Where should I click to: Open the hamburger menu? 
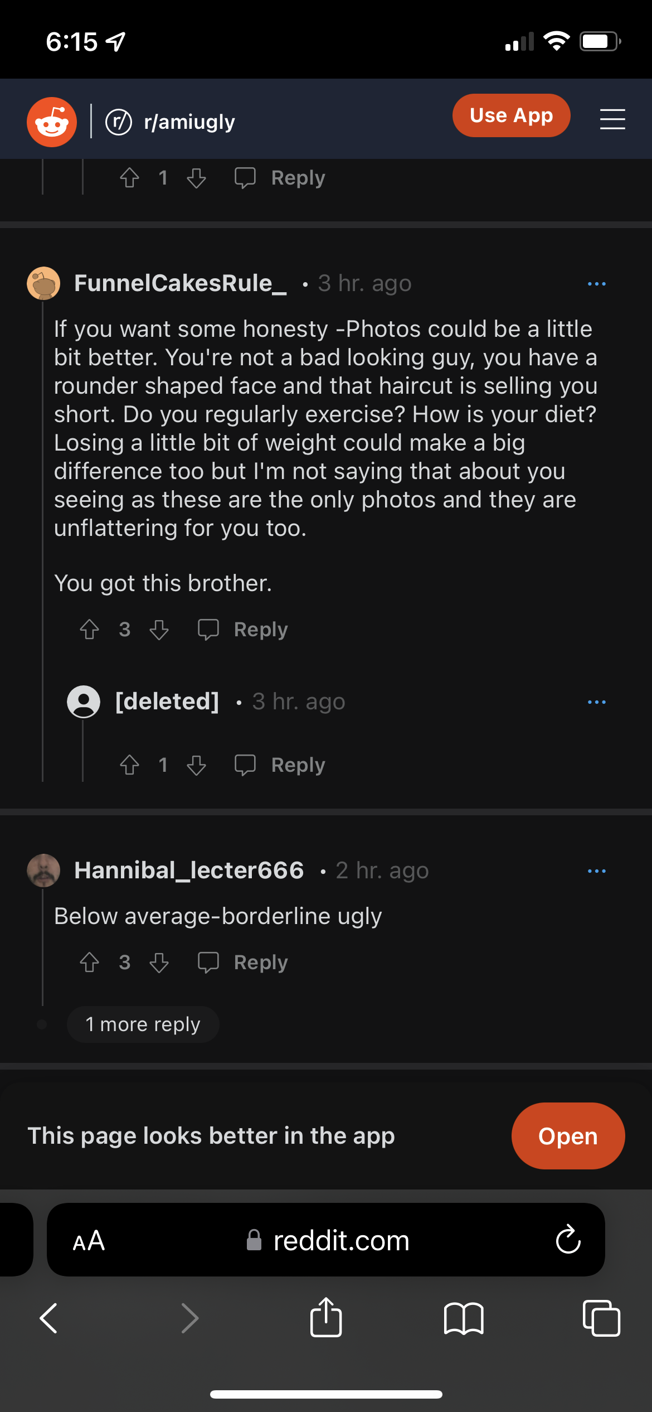(x=612, y=119)
